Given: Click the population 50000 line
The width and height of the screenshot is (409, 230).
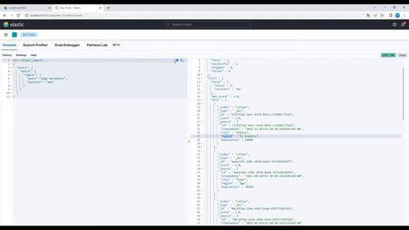Looking at the screenshot, I should pyautogui.click(x=237, y=140).
